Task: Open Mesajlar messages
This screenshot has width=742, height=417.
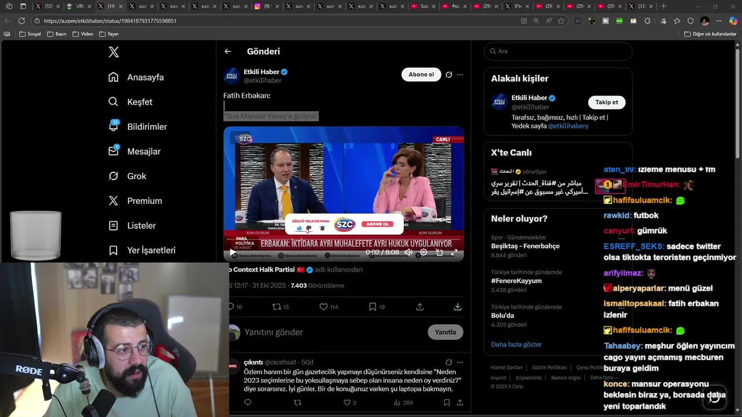Action: click(134, 151)
